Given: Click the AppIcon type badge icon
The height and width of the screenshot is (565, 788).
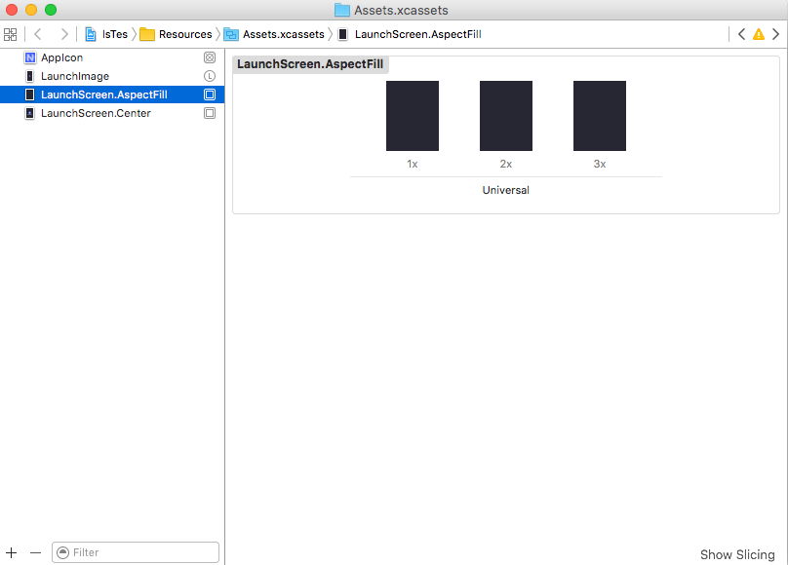Looking at the screenshot, I should pos(210,57).
